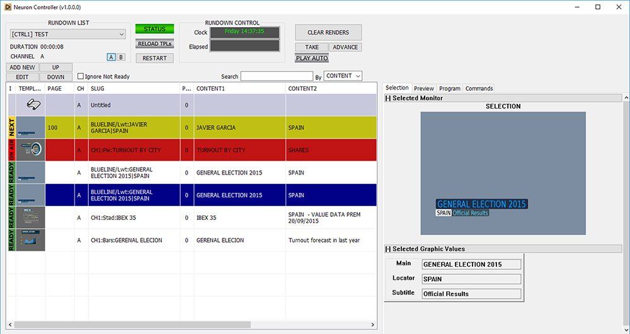Open the Commands tab
Screen dimensions: 630x334
(479, 88)
